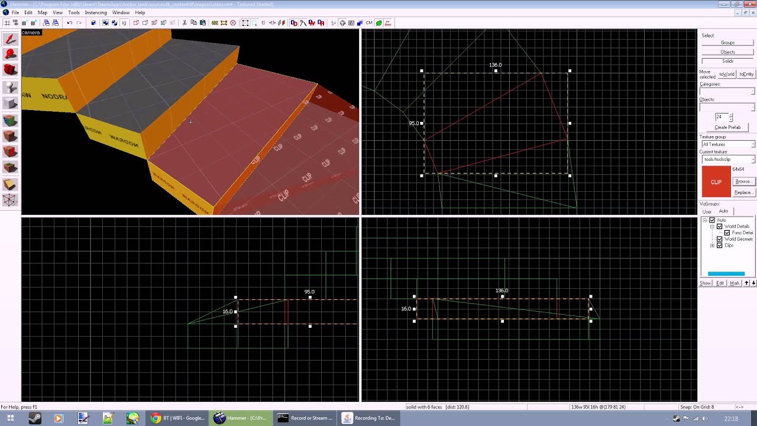Click the Undo toolbar icon
757x426 pixels.
69,23
